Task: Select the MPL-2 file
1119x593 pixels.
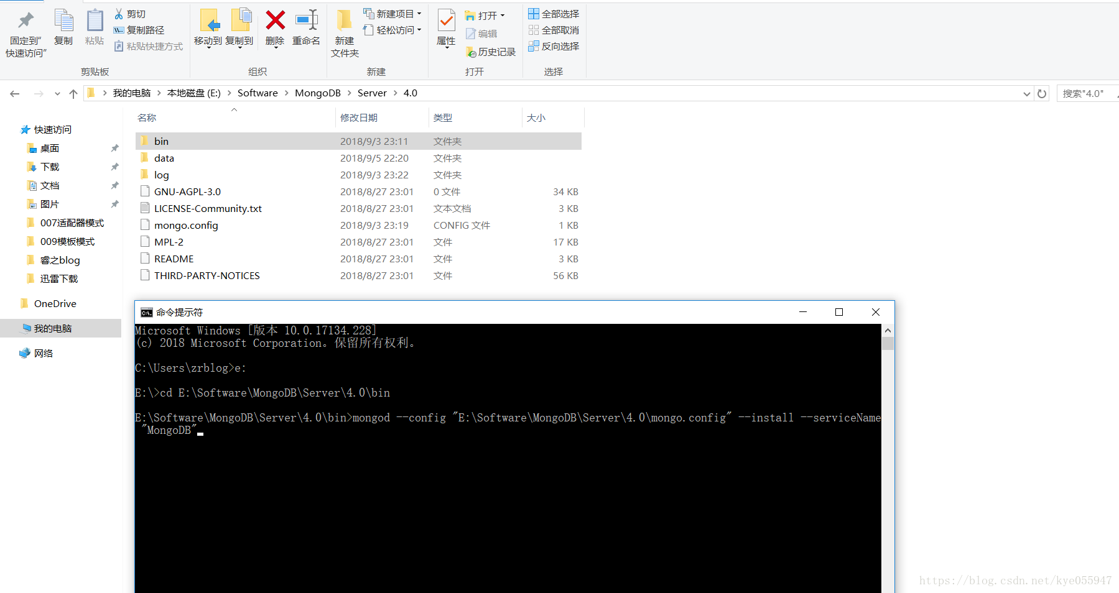Action: 358,242
